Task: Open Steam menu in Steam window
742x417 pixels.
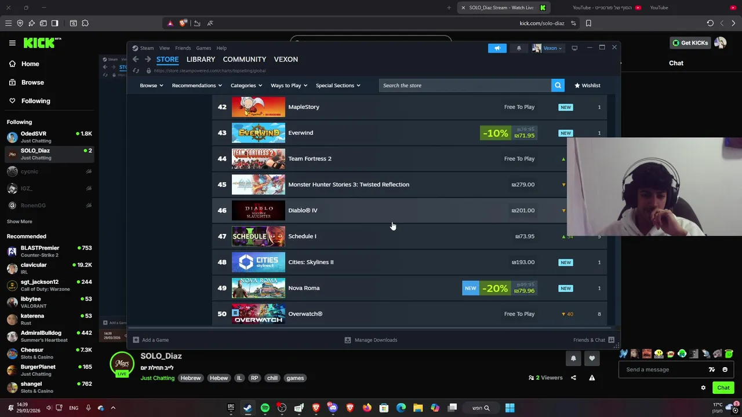Action: [x=147, y=48]
